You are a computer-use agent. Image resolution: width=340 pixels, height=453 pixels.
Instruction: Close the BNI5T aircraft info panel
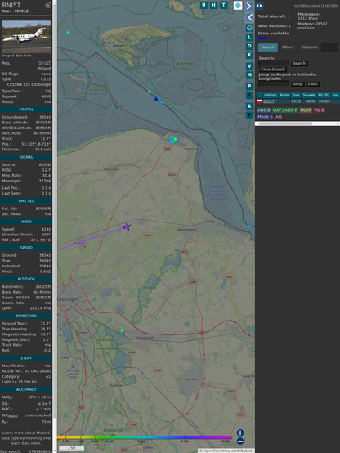[48, 5]
